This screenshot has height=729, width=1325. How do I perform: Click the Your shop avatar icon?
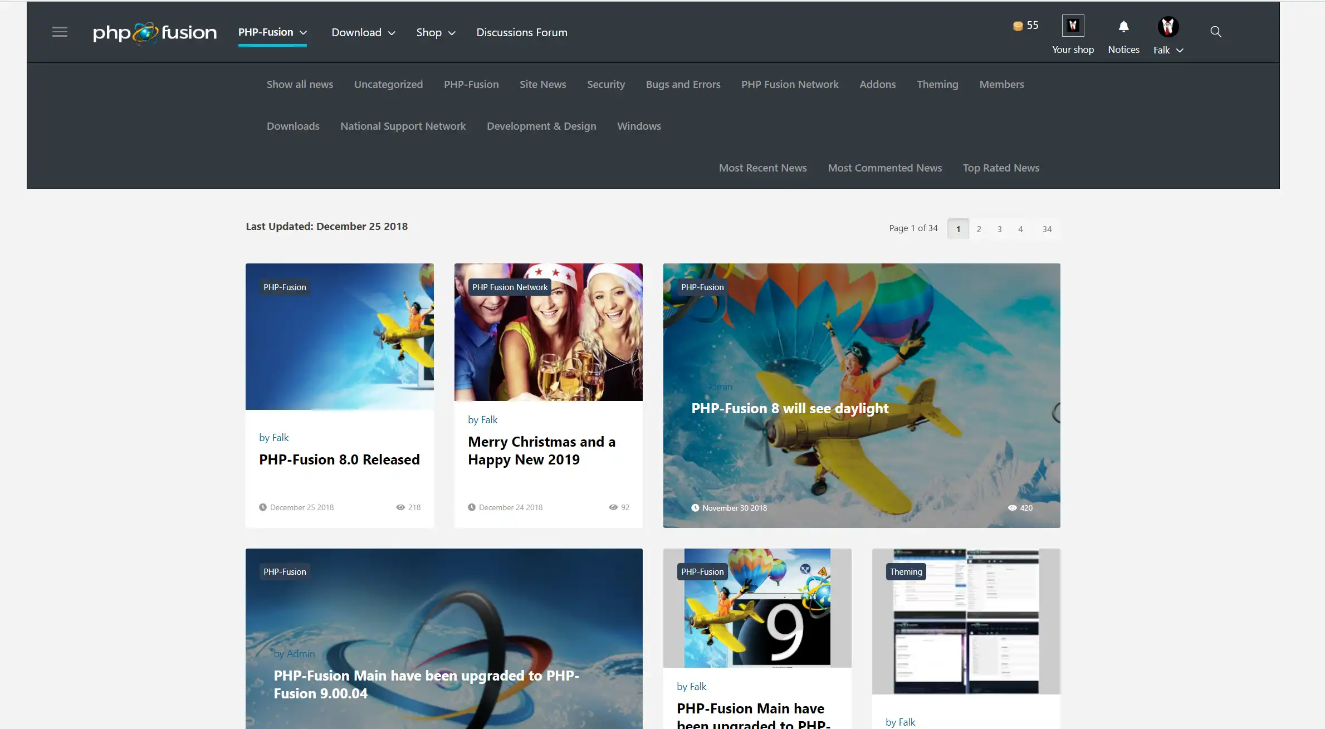pos(1073,26)
